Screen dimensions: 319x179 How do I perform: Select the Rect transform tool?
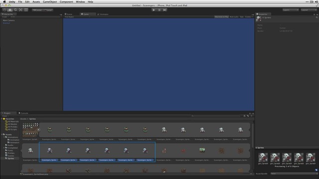(x=26, y=10)
